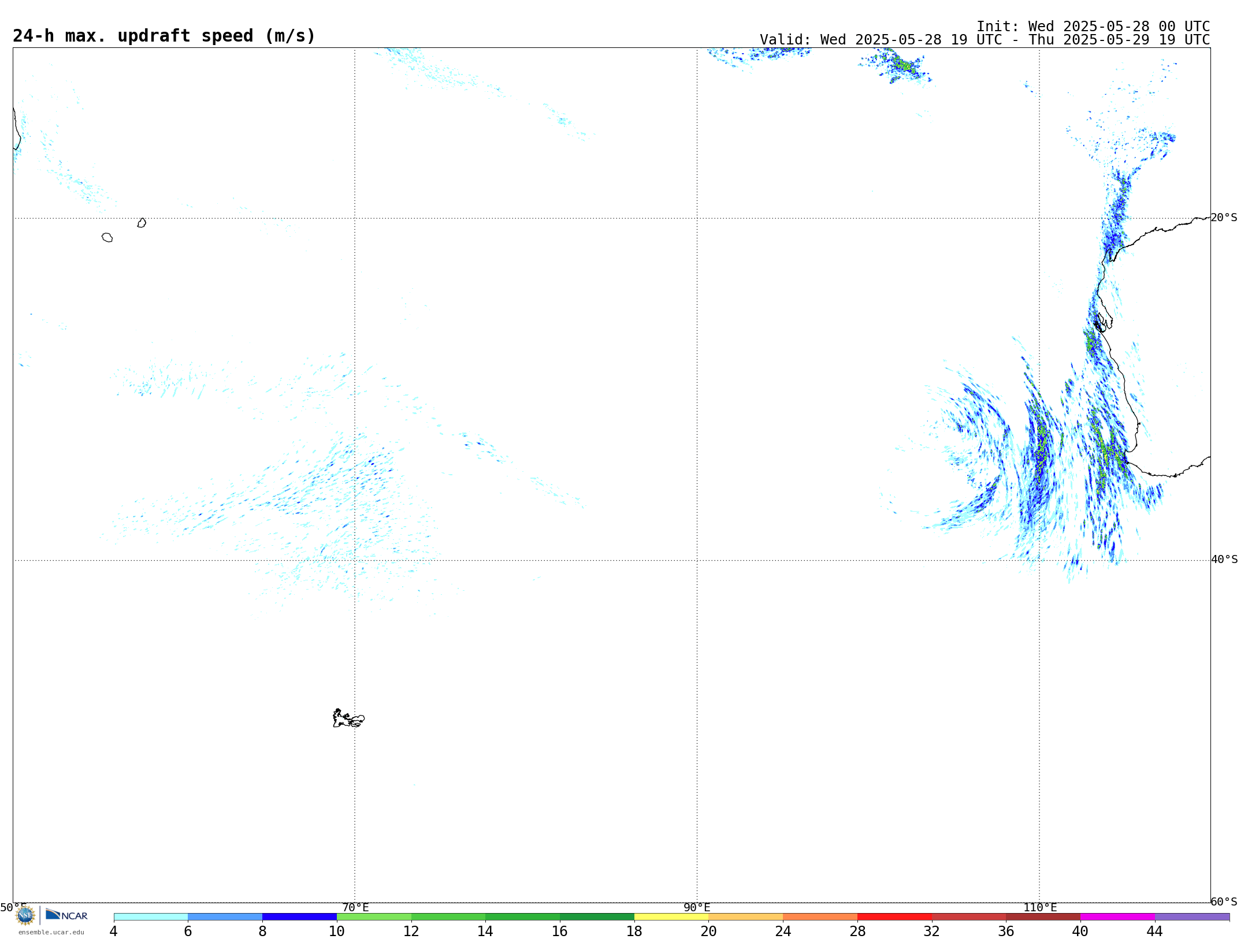The image size is (1248, 939).
Task: Click the NCAR logo
Action: (66, 915)
